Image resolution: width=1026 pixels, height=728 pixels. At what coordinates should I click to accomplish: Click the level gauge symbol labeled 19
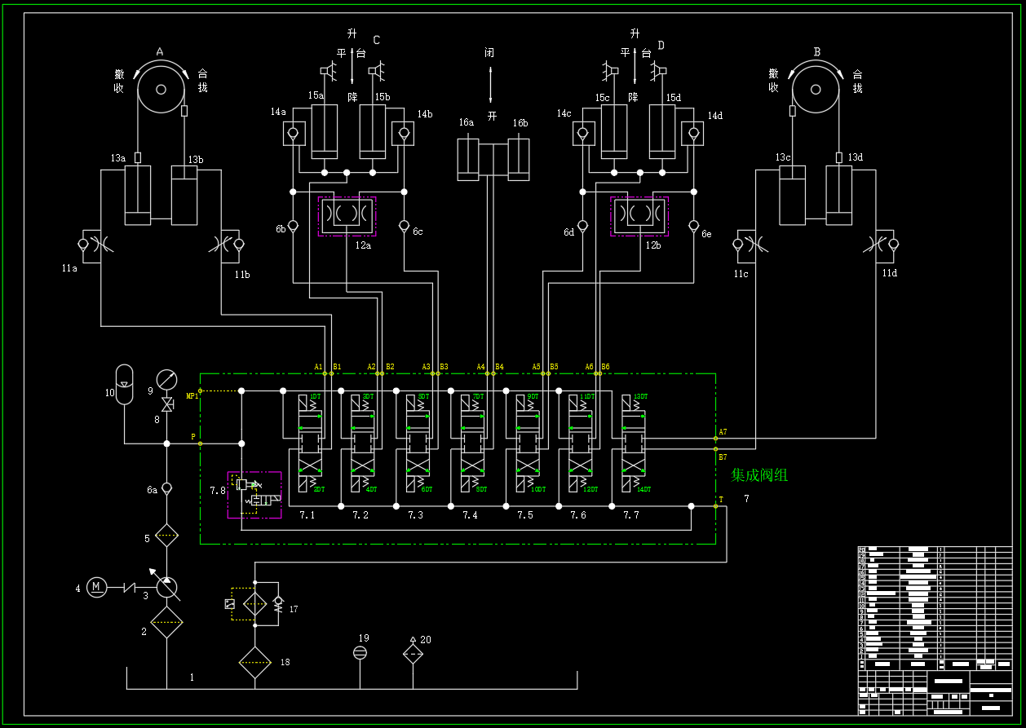point(360,652)
